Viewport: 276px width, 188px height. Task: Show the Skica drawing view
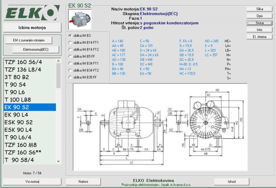[x=259, y=23]
